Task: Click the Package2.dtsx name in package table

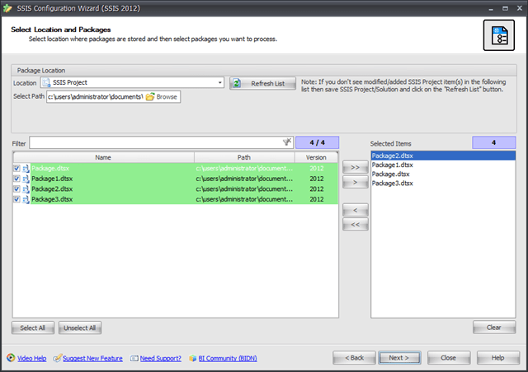Action: click(x=52, y=189)
